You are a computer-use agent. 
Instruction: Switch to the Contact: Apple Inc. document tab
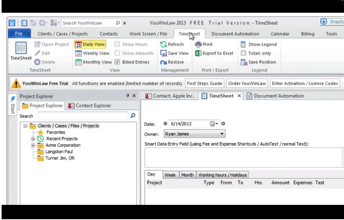tap(169, 96)
